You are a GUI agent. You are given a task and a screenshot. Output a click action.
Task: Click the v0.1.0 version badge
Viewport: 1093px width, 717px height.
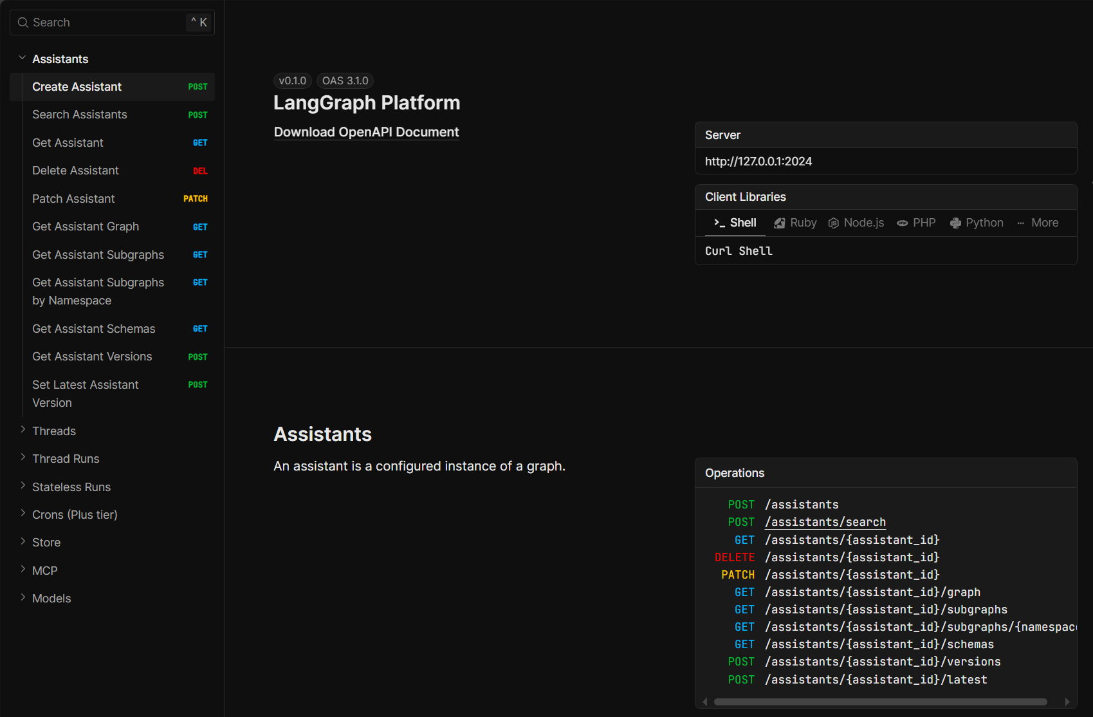coord(293,80)
